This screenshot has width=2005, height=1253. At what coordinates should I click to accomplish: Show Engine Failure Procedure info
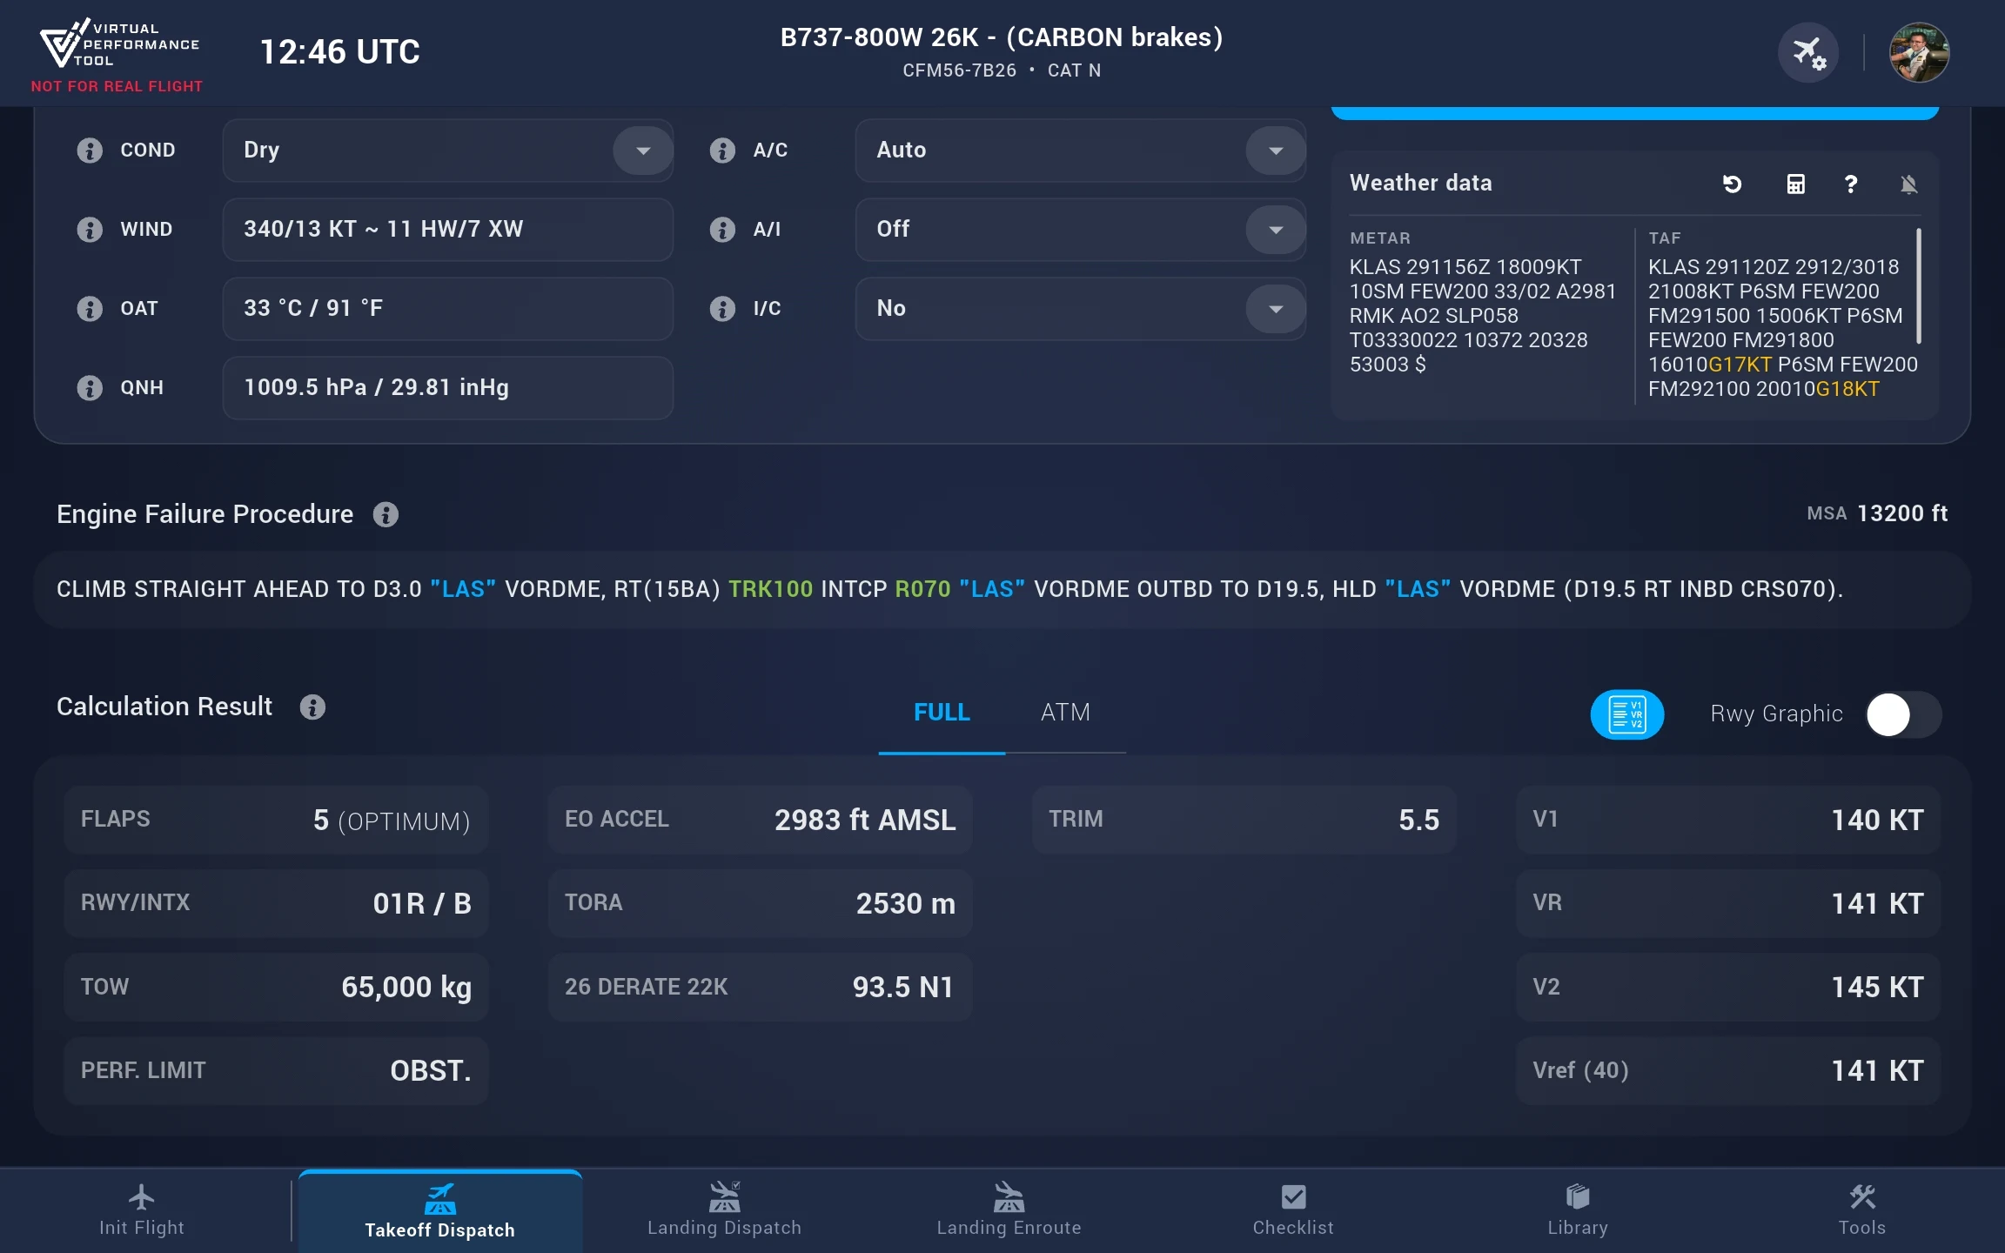point(386,515)
